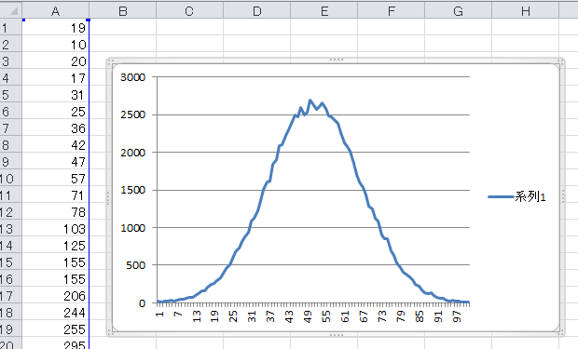Select column E header
578x349 pixels.
click(x=323, y=11)
